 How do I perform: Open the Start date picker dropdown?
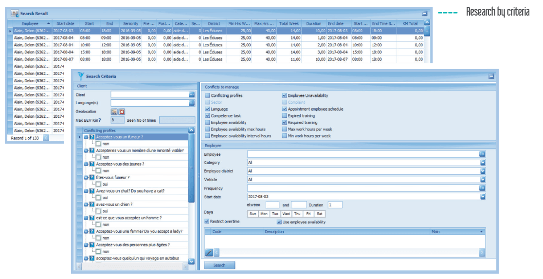tap(483, 197)
